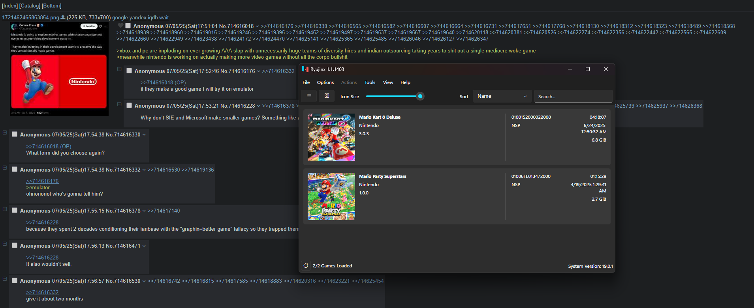The image size is (754, 308).
Task: Collapse post No.714616332 with minus icon
Action: [5, 168]
